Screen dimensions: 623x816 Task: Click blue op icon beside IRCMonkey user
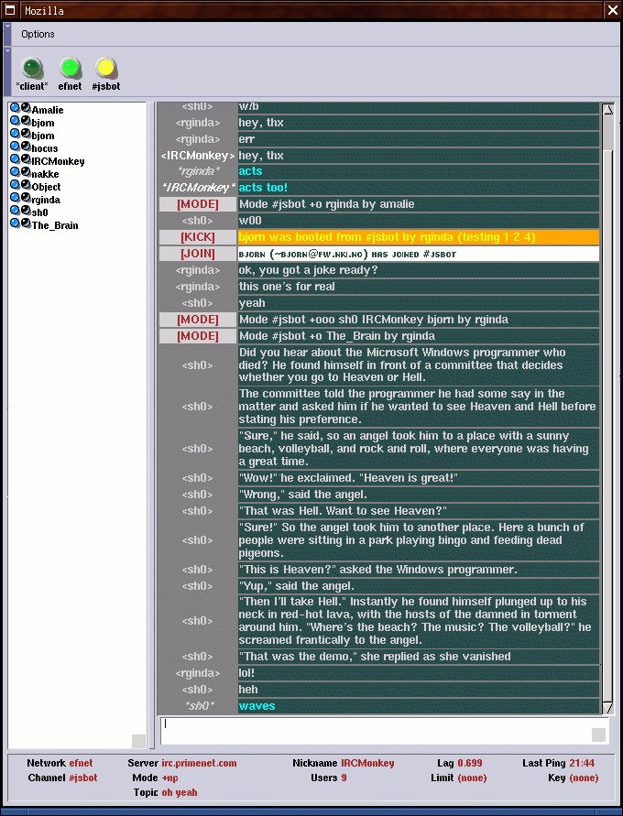click(15, 158)
